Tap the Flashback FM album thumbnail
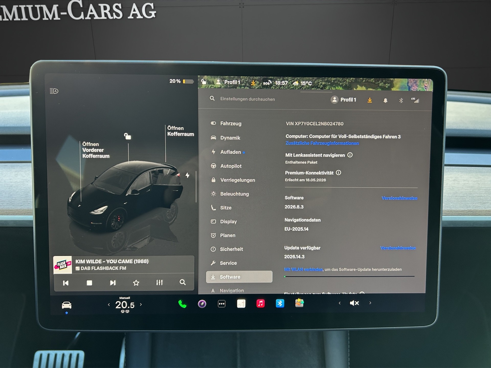Screen dimensions: 491x368 [63, 265]
